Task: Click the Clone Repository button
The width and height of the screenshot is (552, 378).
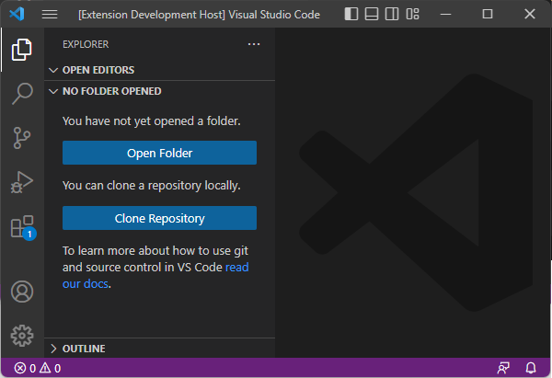Action: pyautogui.click(x=159, y=218)
